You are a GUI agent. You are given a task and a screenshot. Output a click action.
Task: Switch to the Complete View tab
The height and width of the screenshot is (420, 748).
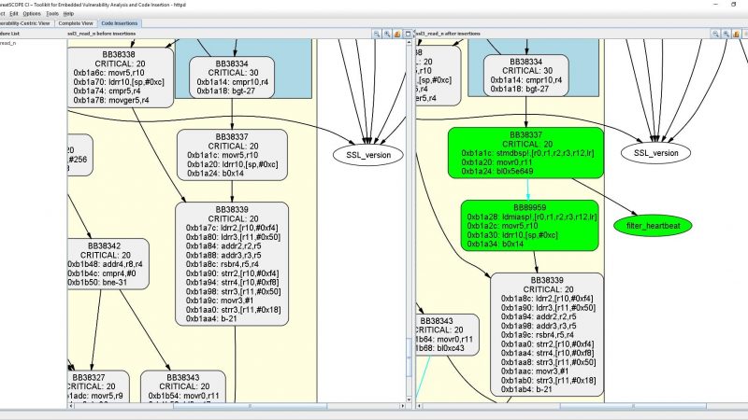coord(75,23)
